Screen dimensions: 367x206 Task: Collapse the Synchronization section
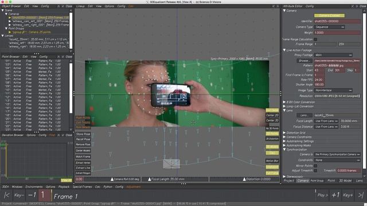(284, 149)
